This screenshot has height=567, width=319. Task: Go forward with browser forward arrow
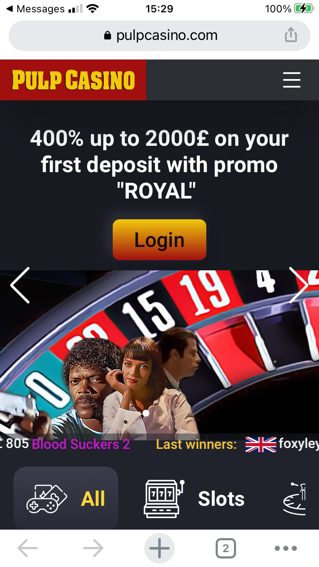click(93, 549)
